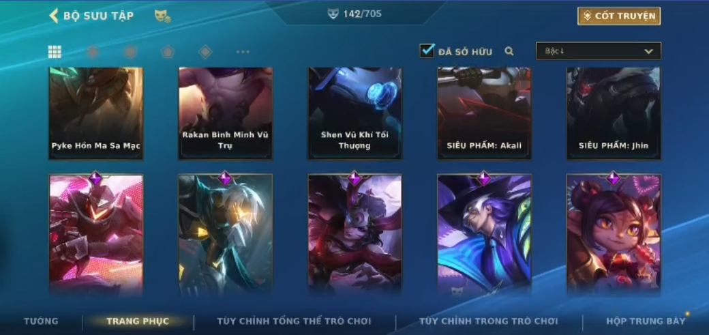Select the first hexagon rarity filter
Screen dimensions: 709x335
[x=93, y=52]
